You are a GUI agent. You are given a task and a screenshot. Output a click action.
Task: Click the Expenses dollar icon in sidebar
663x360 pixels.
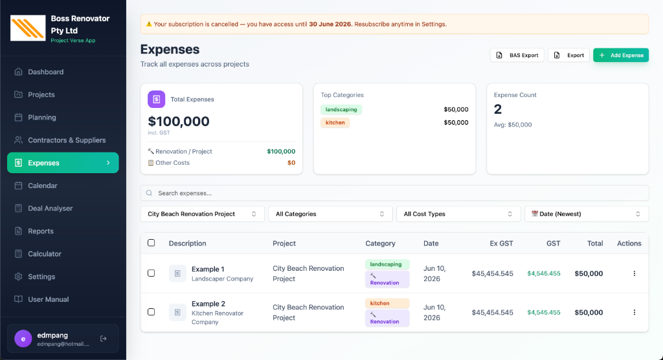point(18,163)
